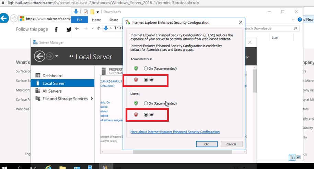Go back in Server Manager
314x169 pixels.
point(39,56)
